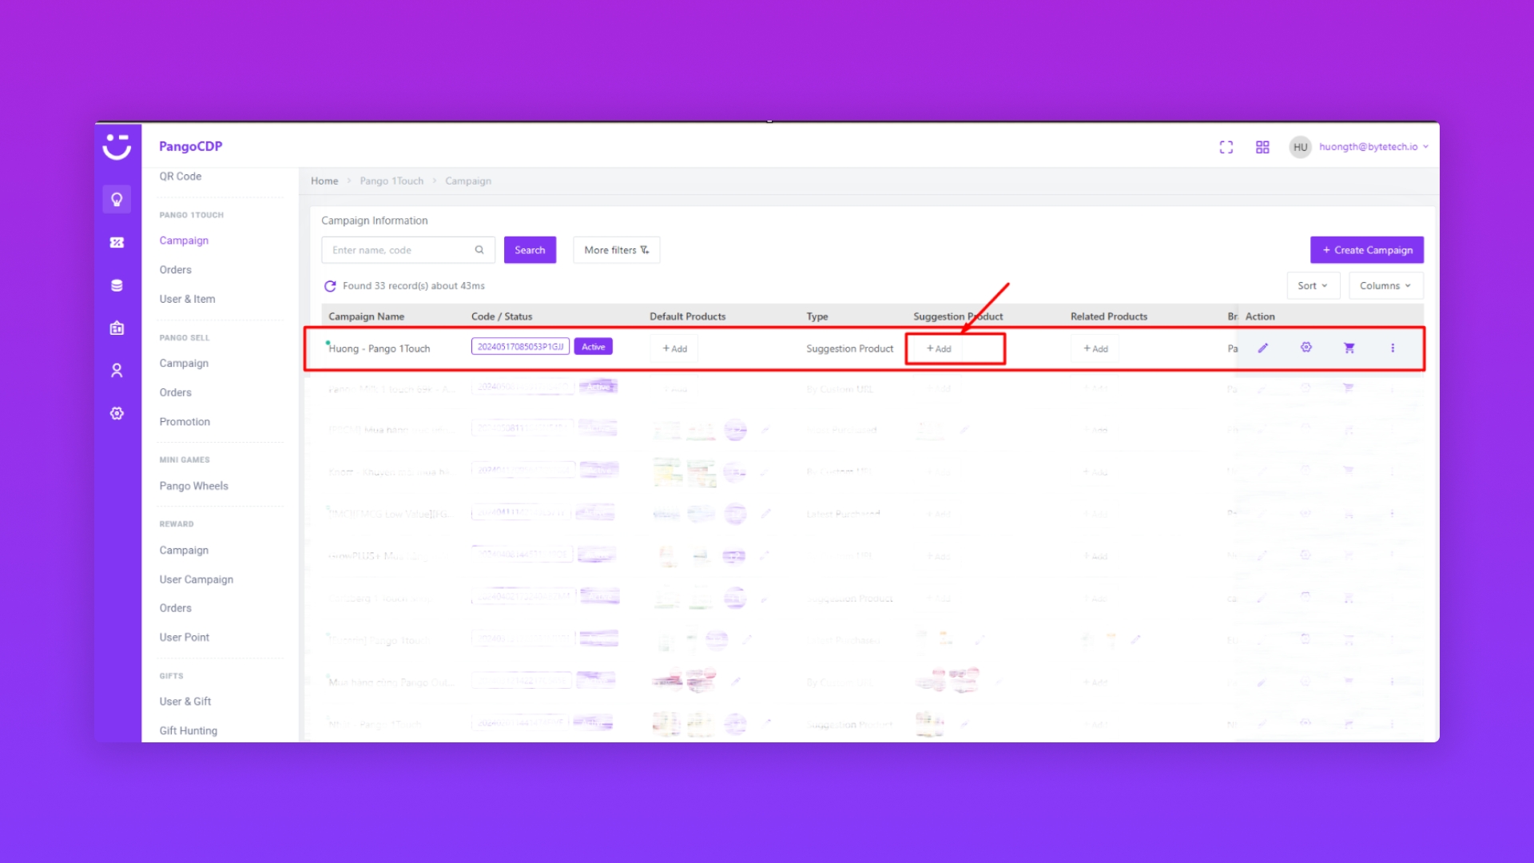Open the apps grid icon in header
Image resolution: width=1534 pixels, height=863 pixels.
point(1262,147)
